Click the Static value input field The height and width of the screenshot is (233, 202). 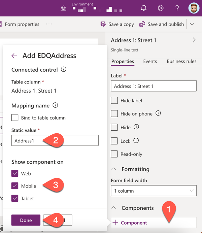[55, 140]
